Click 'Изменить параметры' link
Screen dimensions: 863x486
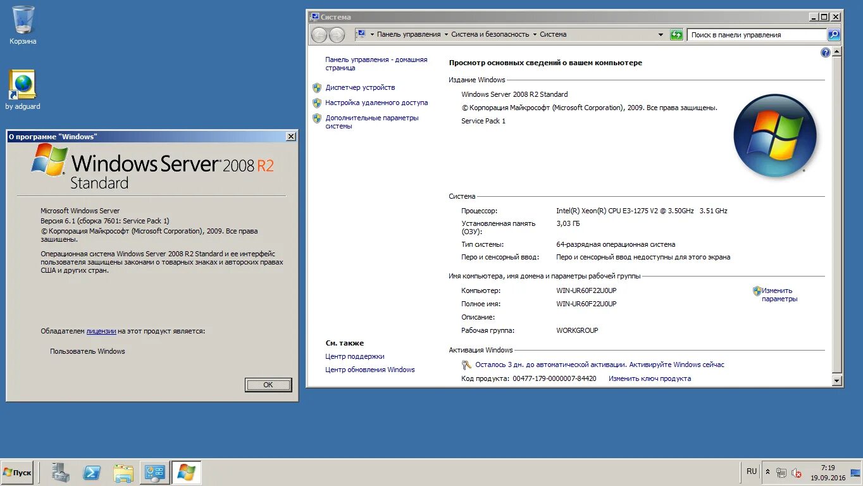coord(779,295)
